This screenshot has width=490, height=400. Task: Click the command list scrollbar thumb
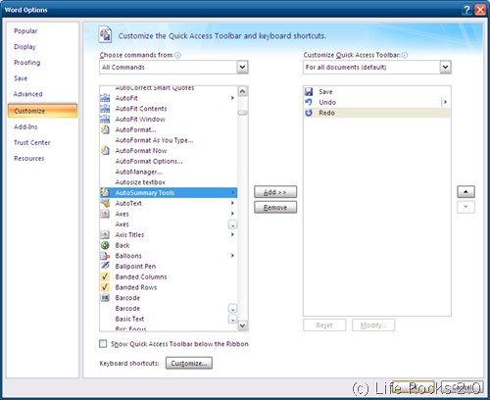(x=242, y=113)
